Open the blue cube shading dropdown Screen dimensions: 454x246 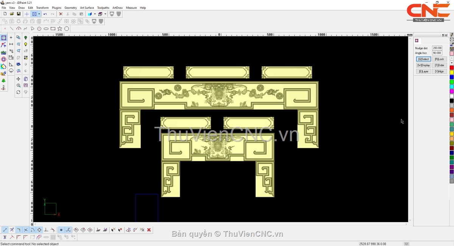click(x=95, y=14)
